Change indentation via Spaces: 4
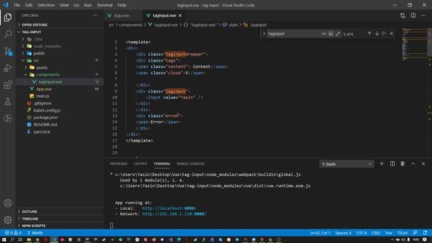Viewport: 432px width, 243px height. coord(343,233)
